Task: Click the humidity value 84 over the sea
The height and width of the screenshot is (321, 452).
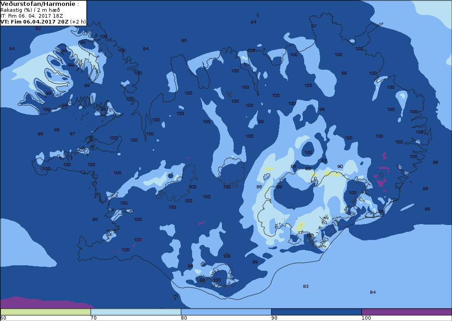Action: 373,292
